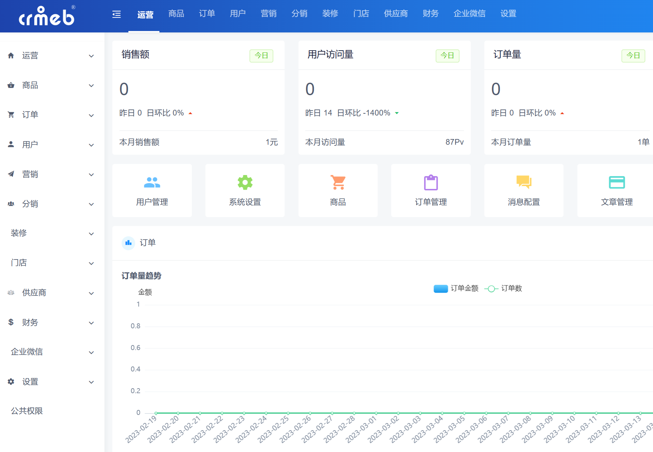
Task: Click the supplier icon beside 供应商
Action: (x=11, y=293)
